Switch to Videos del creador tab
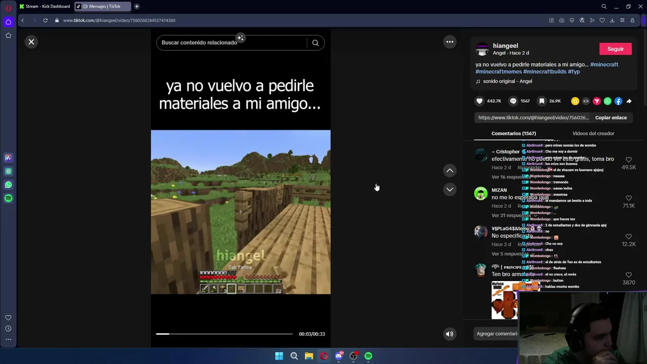This screenshot has height=364, width=647. tap(593, 133)
